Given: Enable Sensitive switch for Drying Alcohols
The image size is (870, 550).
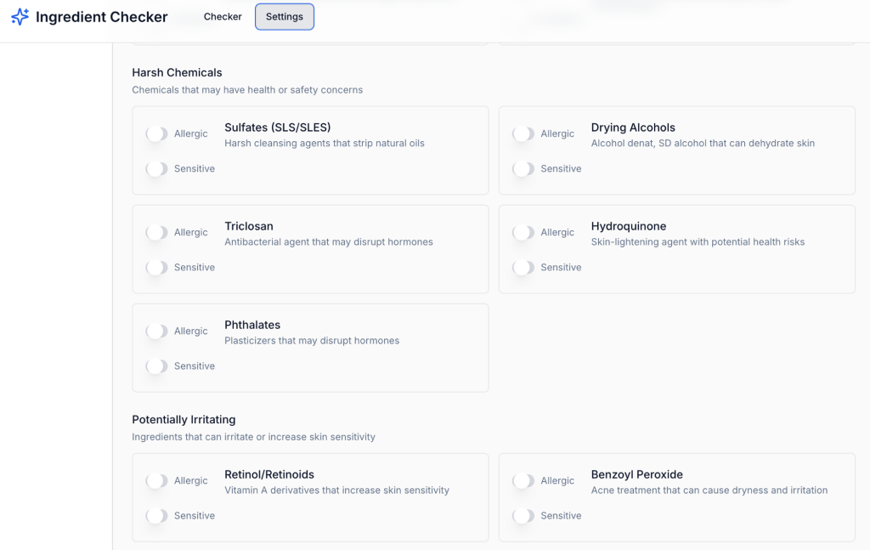Looking at the screenshot, I should 523,168.
